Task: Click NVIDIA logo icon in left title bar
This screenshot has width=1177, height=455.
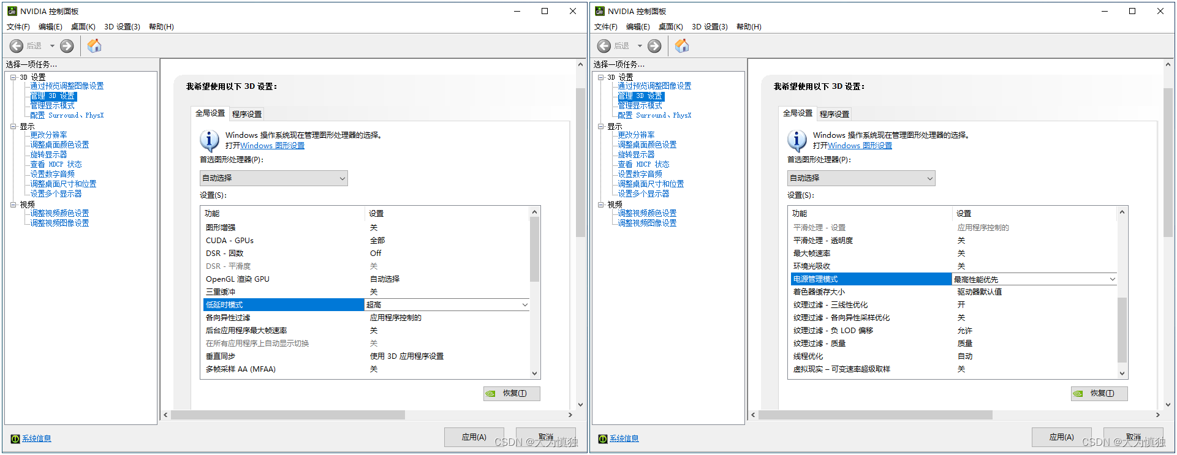Action: point(12,11)
